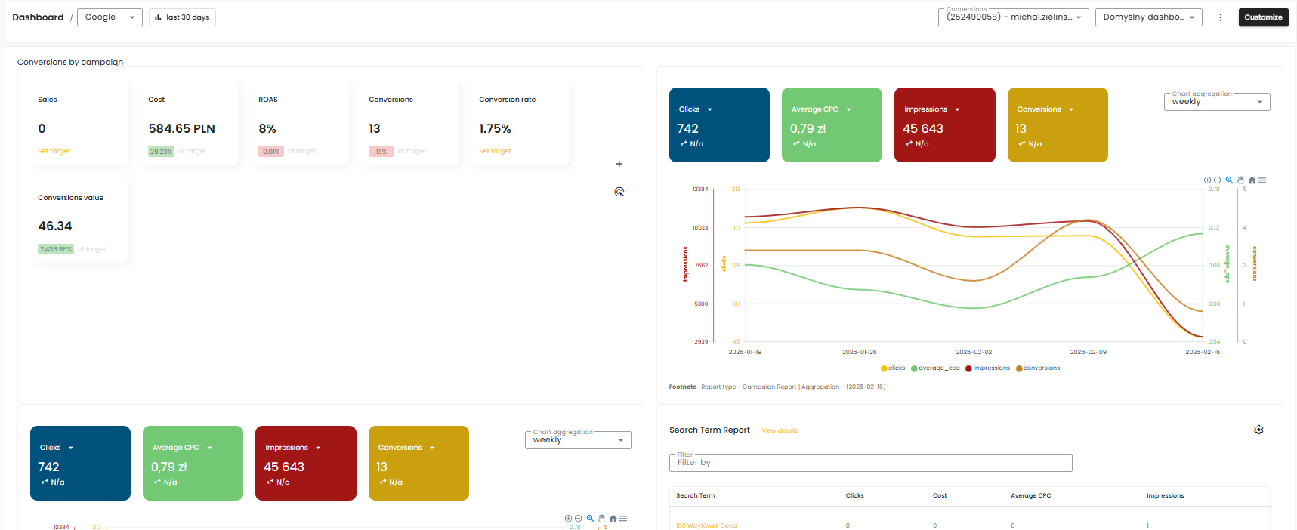Toggle the clicks series in chart legend
This screenshot has height=530, width=1297.
point(893,368)
